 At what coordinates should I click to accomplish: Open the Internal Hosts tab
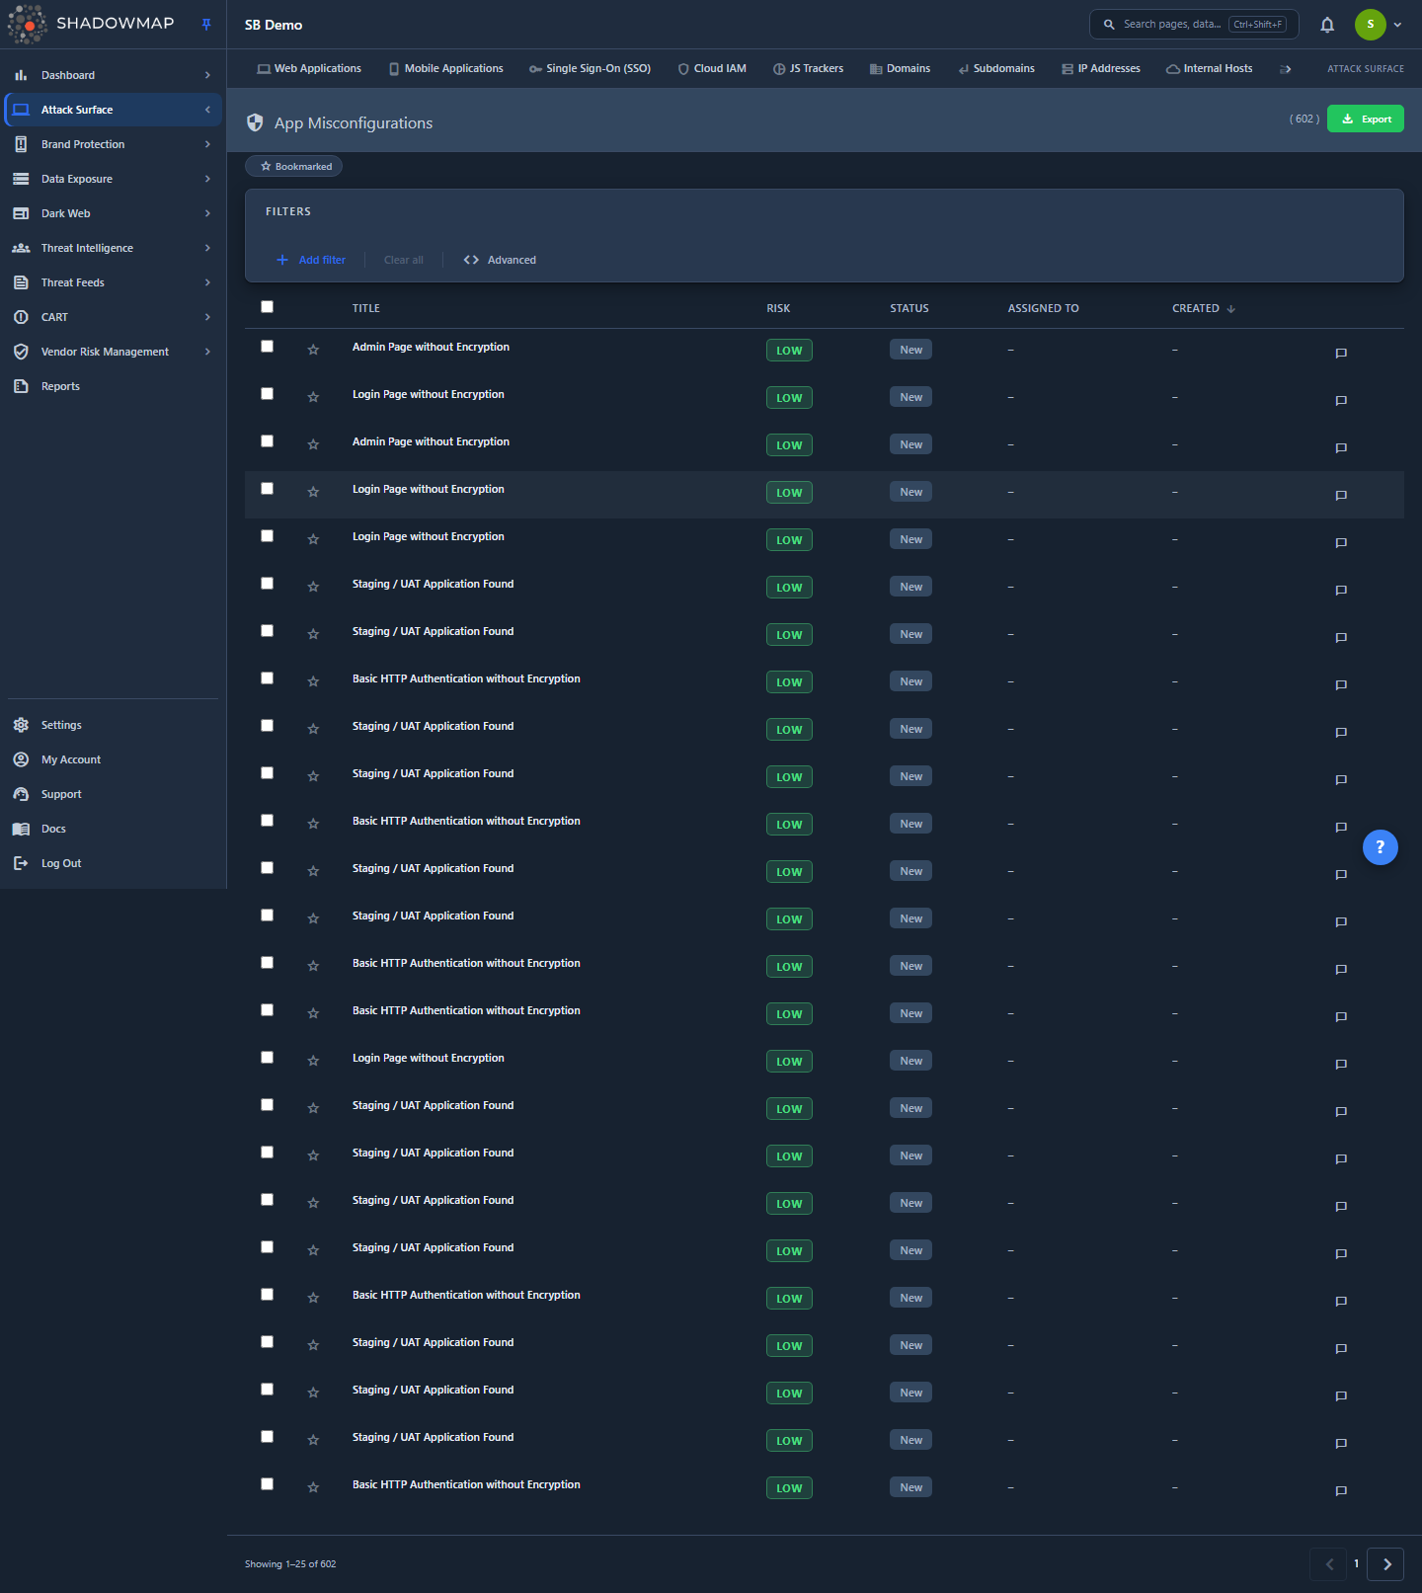[1210, 69]
